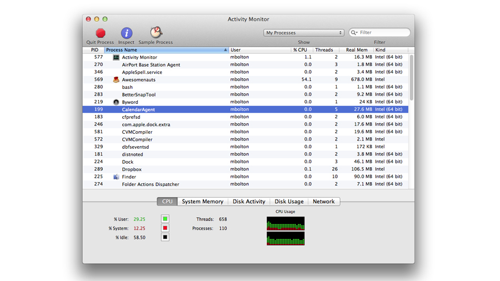
Task: Switch to the CPU tab
Action: (x=167, y=202)
